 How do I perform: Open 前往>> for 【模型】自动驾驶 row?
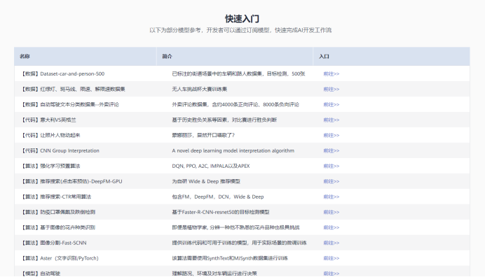(x=332, y=274)
